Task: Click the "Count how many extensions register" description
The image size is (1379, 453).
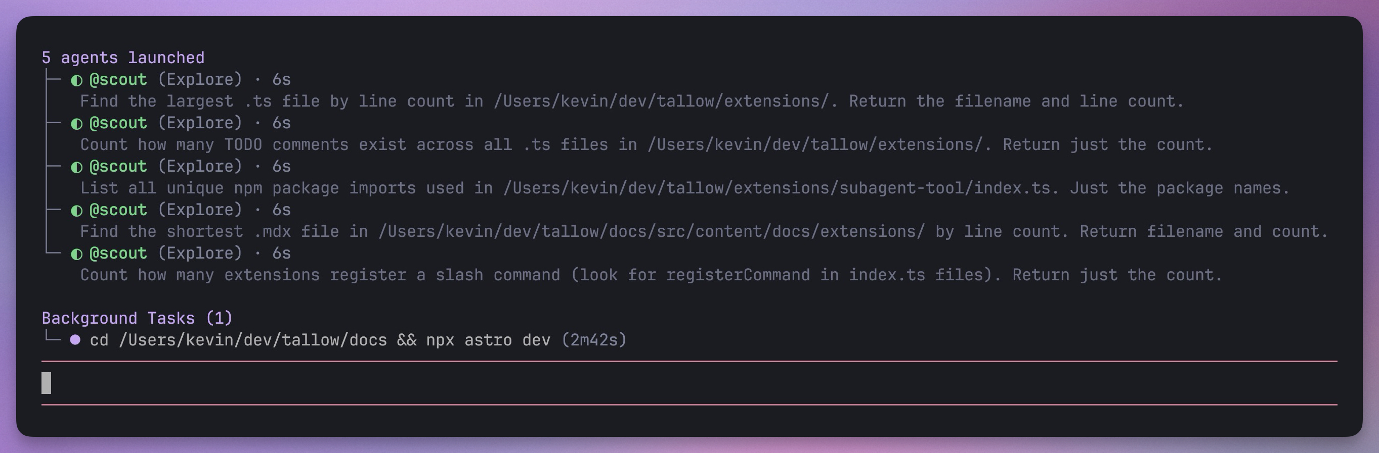Action: tap(651, 275)
